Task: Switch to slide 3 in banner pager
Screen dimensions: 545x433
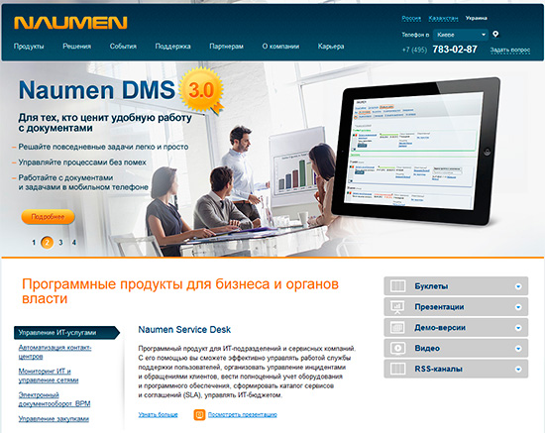Action: (x=60, y=242)
